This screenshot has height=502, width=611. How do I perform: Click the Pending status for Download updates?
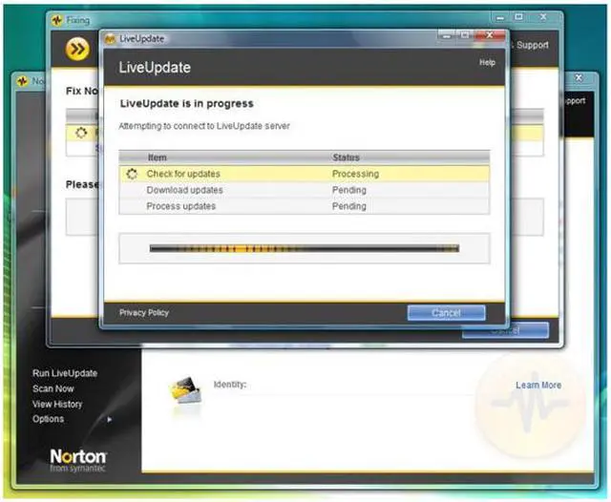tap(349, 190)
